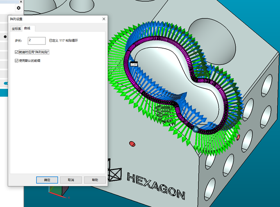Screen dimensions: 280x207
Task: Close the 阵列设置 dialog
Action: (104, 19)
